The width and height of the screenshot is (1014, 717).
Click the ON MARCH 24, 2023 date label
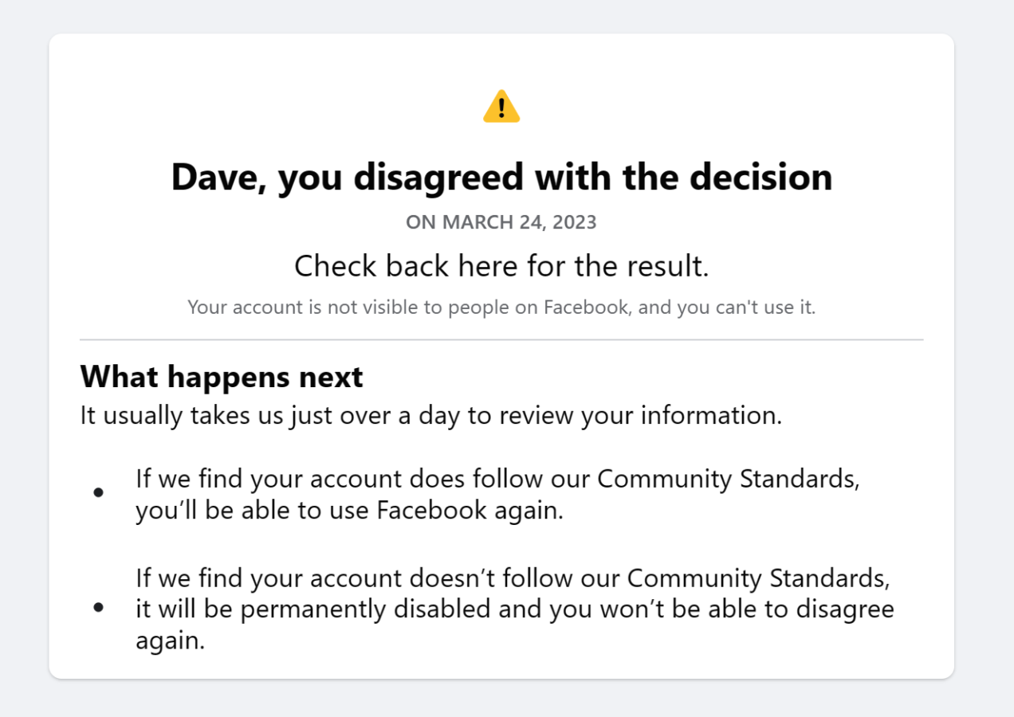(x=501, y=222)
